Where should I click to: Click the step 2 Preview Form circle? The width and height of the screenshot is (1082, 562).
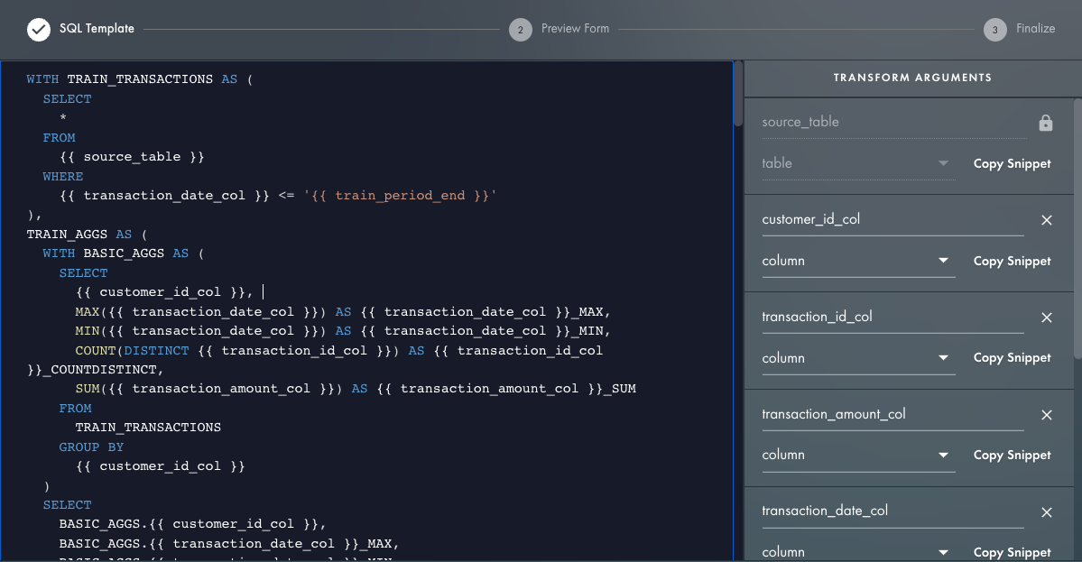(520, 30)
